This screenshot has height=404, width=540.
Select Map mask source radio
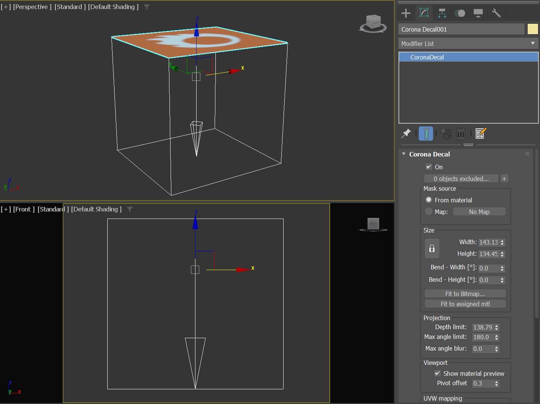[429, 211]
